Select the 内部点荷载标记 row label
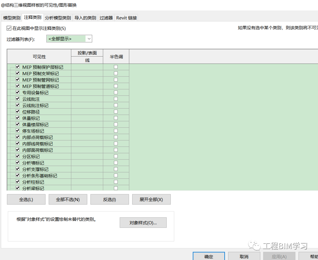 (37, 137)
